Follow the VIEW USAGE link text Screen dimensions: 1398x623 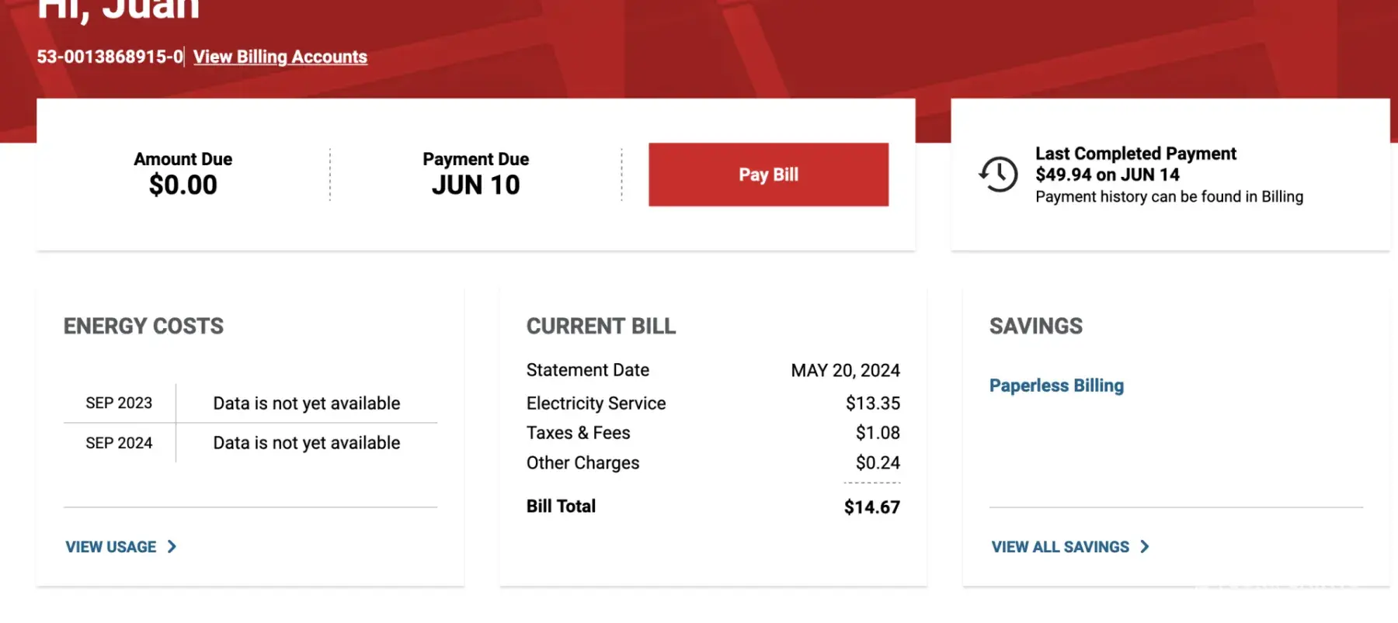tap(111, 547)
